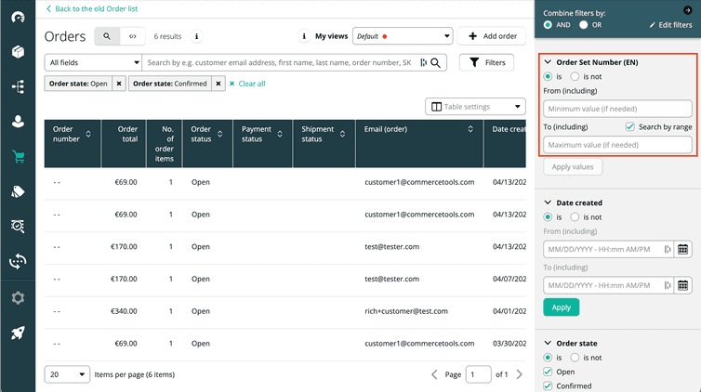
Task: Open the All fields dropdown
Action: point(93,62)
